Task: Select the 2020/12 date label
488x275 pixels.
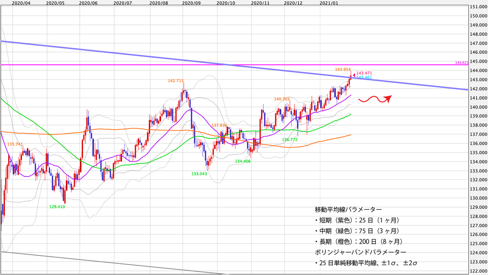Action: click(x=293, y=3)
